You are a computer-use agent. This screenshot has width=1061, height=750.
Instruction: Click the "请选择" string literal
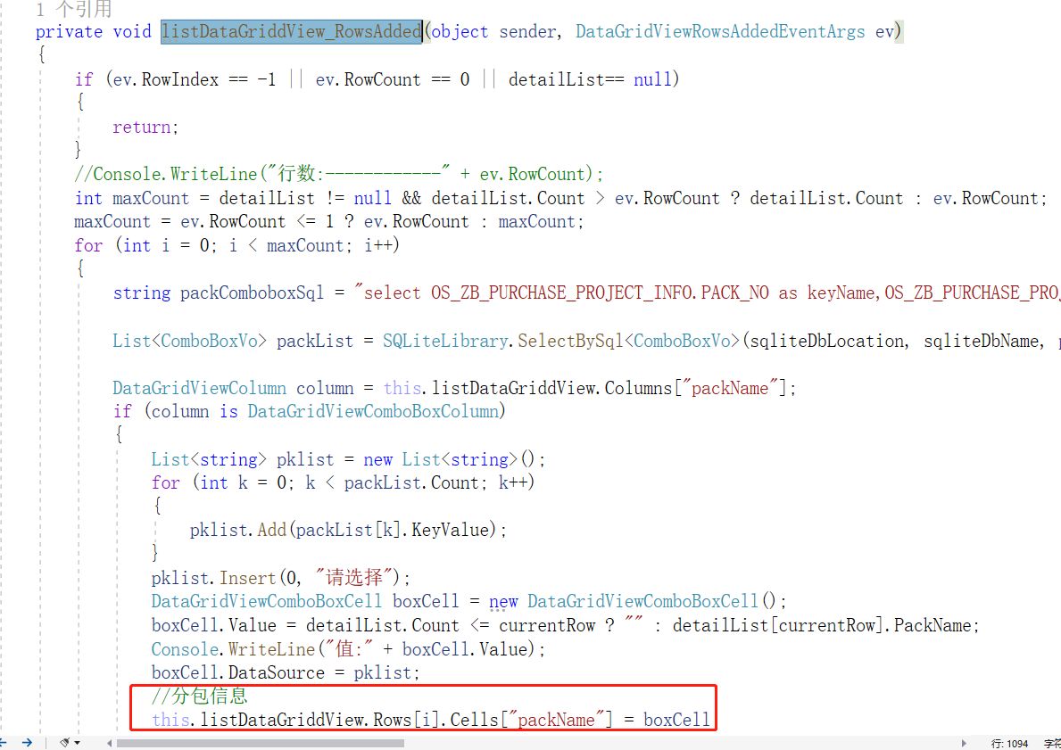tap(354, 578)
